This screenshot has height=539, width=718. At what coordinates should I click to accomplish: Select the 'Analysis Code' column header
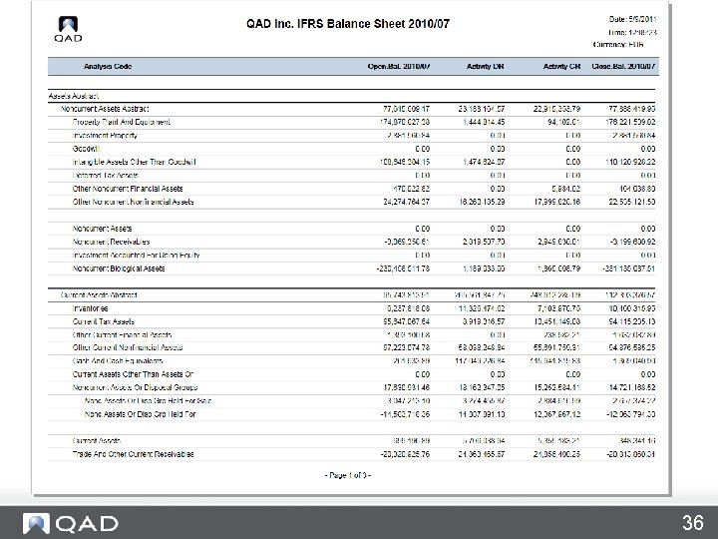(x=108, y=67)
